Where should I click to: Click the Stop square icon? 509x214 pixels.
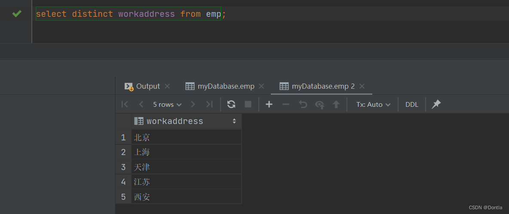(248, 104)
